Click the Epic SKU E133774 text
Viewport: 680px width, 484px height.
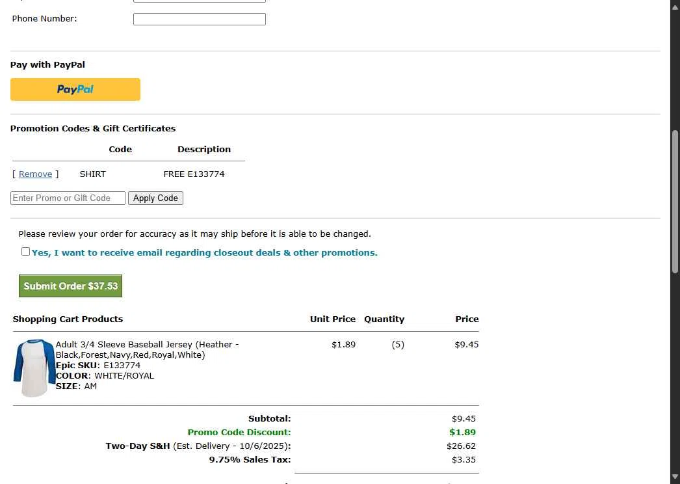tap(98, 366)
